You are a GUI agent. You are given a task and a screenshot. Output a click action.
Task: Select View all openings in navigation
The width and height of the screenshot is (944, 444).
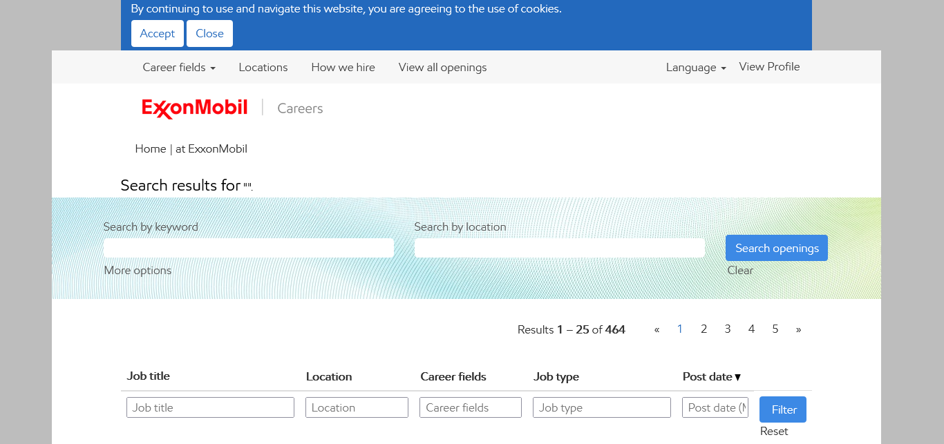(x=442, y=67)
